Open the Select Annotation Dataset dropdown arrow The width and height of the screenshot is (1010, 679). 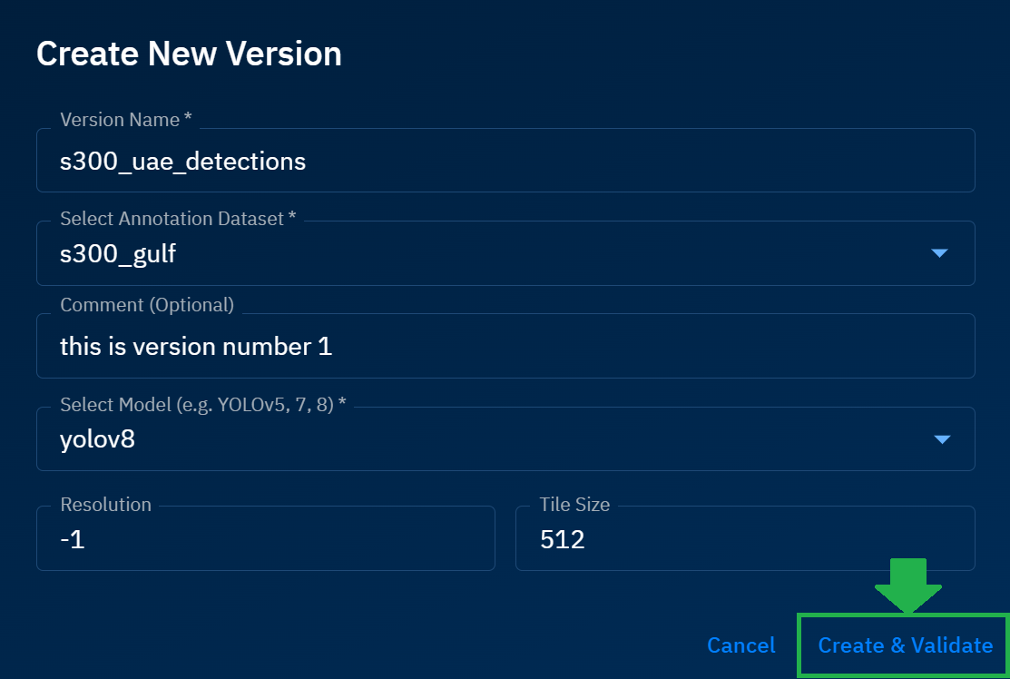click(940, 253)
